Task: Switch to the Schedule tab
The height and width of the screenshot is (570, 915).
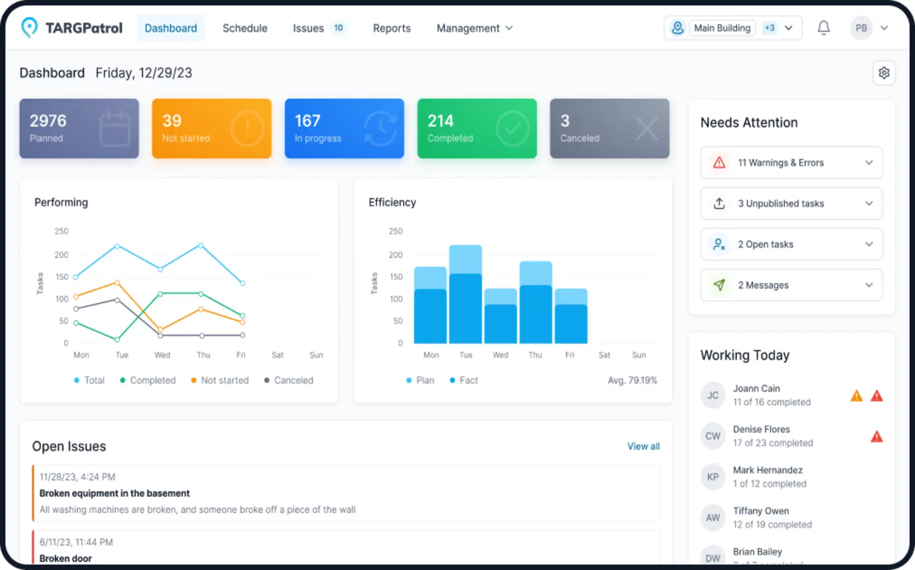Action: [245, 28]
